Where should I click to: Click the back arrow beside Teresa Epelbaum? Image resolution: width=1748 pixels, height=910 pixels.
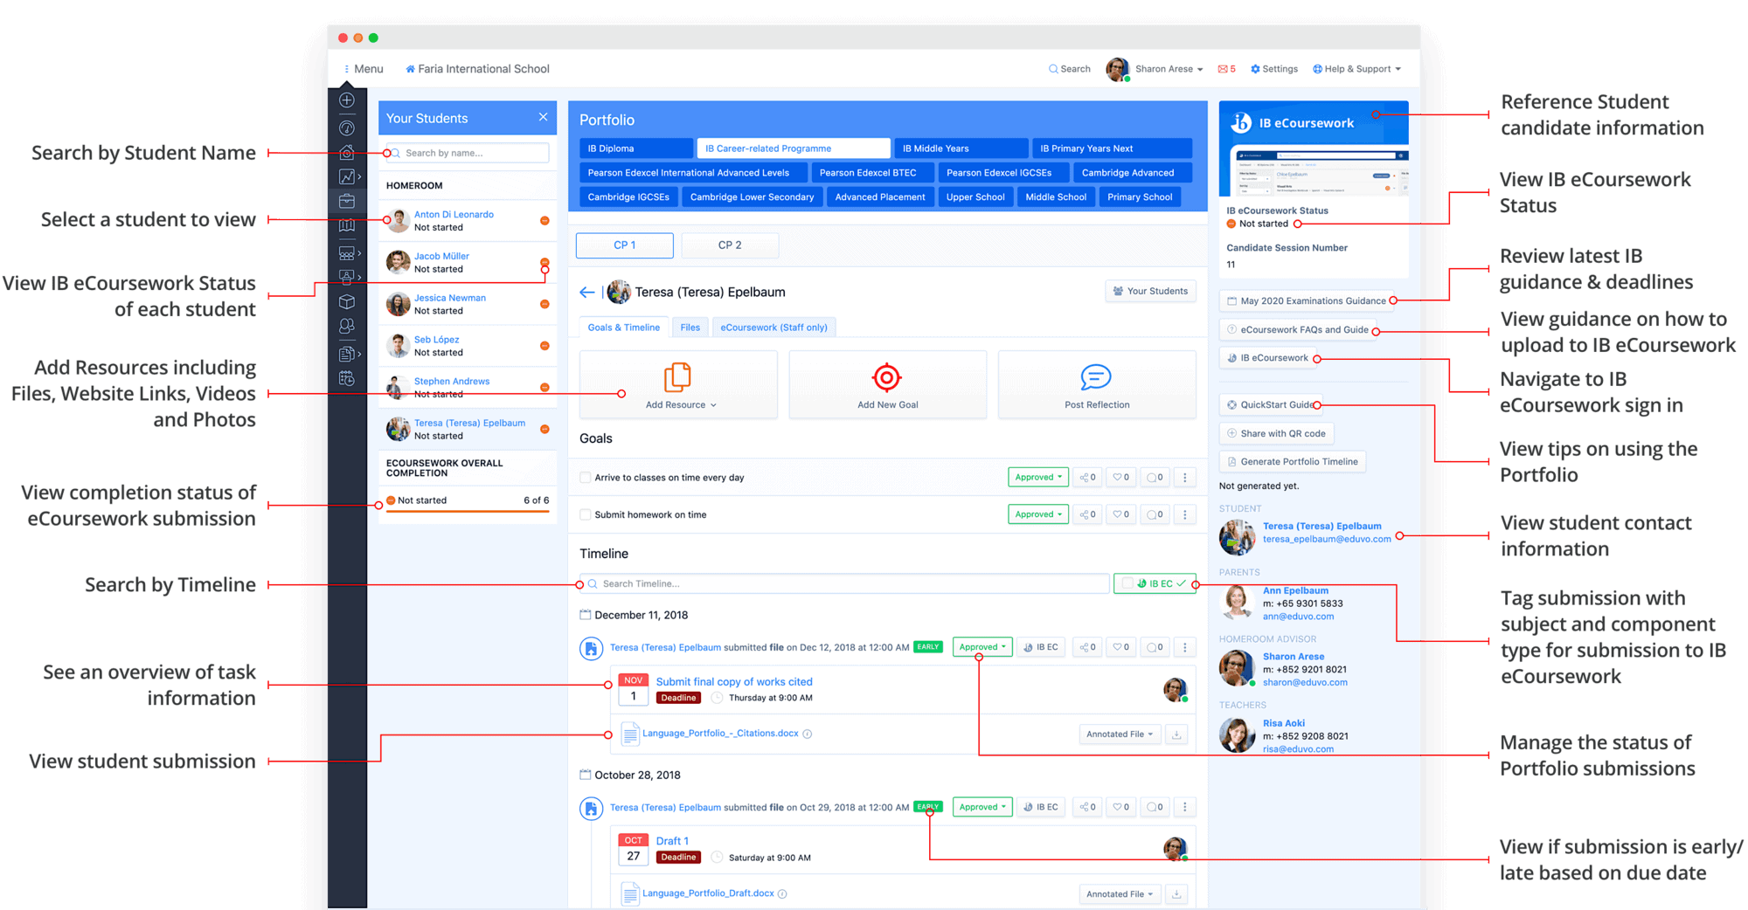click(586, 293)
